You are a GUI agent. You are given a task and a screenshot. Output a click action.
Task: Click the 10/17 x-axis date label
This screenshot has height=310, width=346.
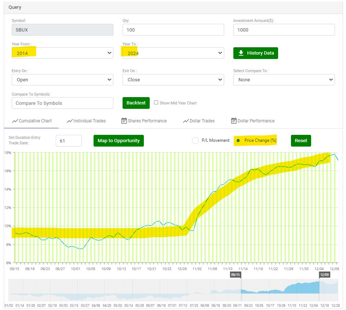(x=136, y=269)
